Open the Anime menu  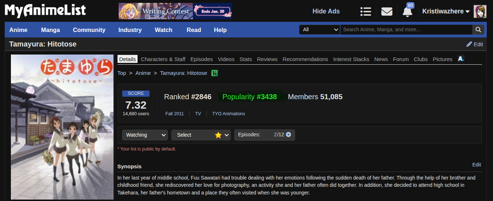tap(19, 30)
